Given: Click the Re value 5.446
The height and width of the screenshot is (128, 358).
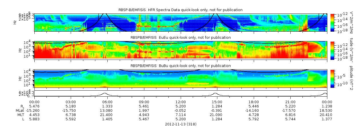Looking at the screenshot, I should pos(254,106).
